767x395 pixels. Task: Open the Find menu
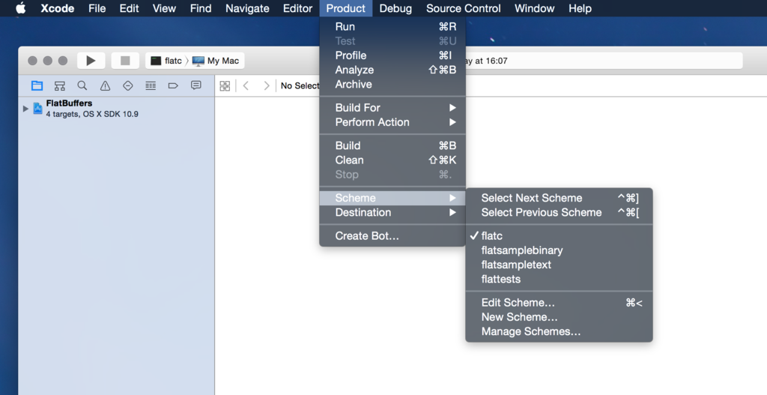(201, 8)
